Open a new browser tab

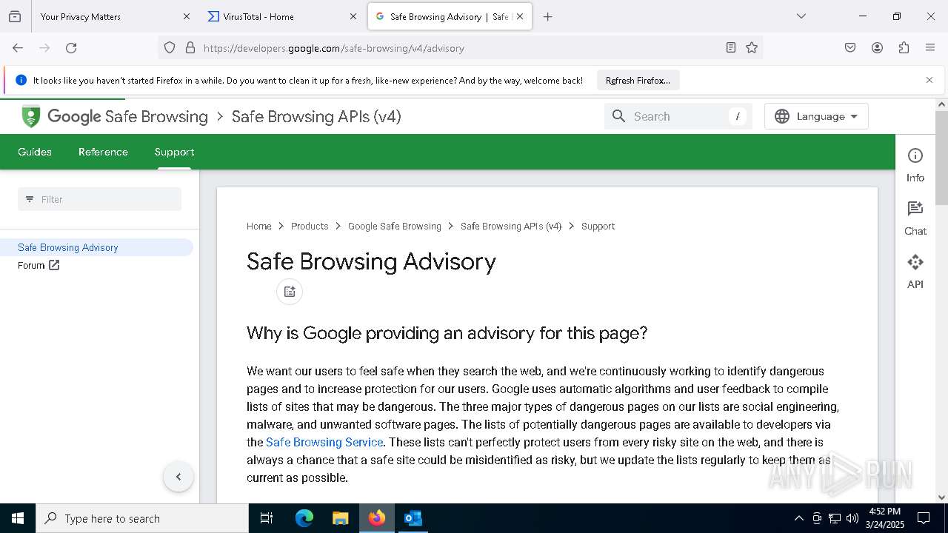[548, 16]
